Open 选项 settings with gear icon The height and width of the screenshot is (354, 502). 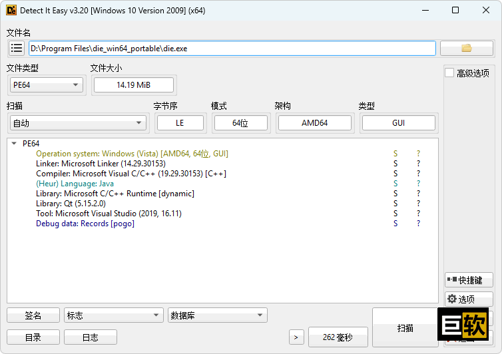click(x=469, y=299)
